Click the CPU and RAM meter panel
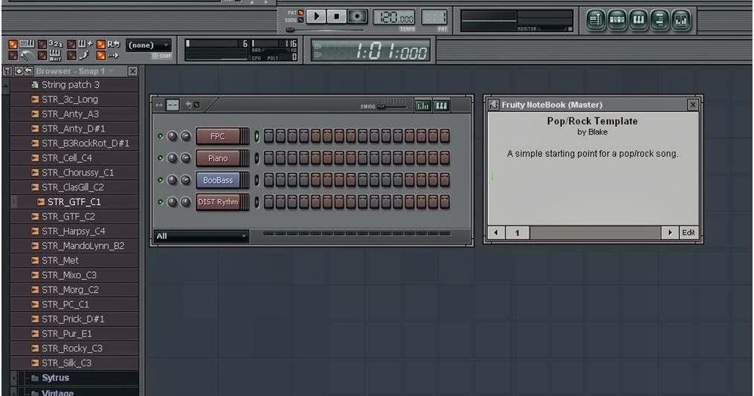The image size is (754, 396). coord(242,50)
